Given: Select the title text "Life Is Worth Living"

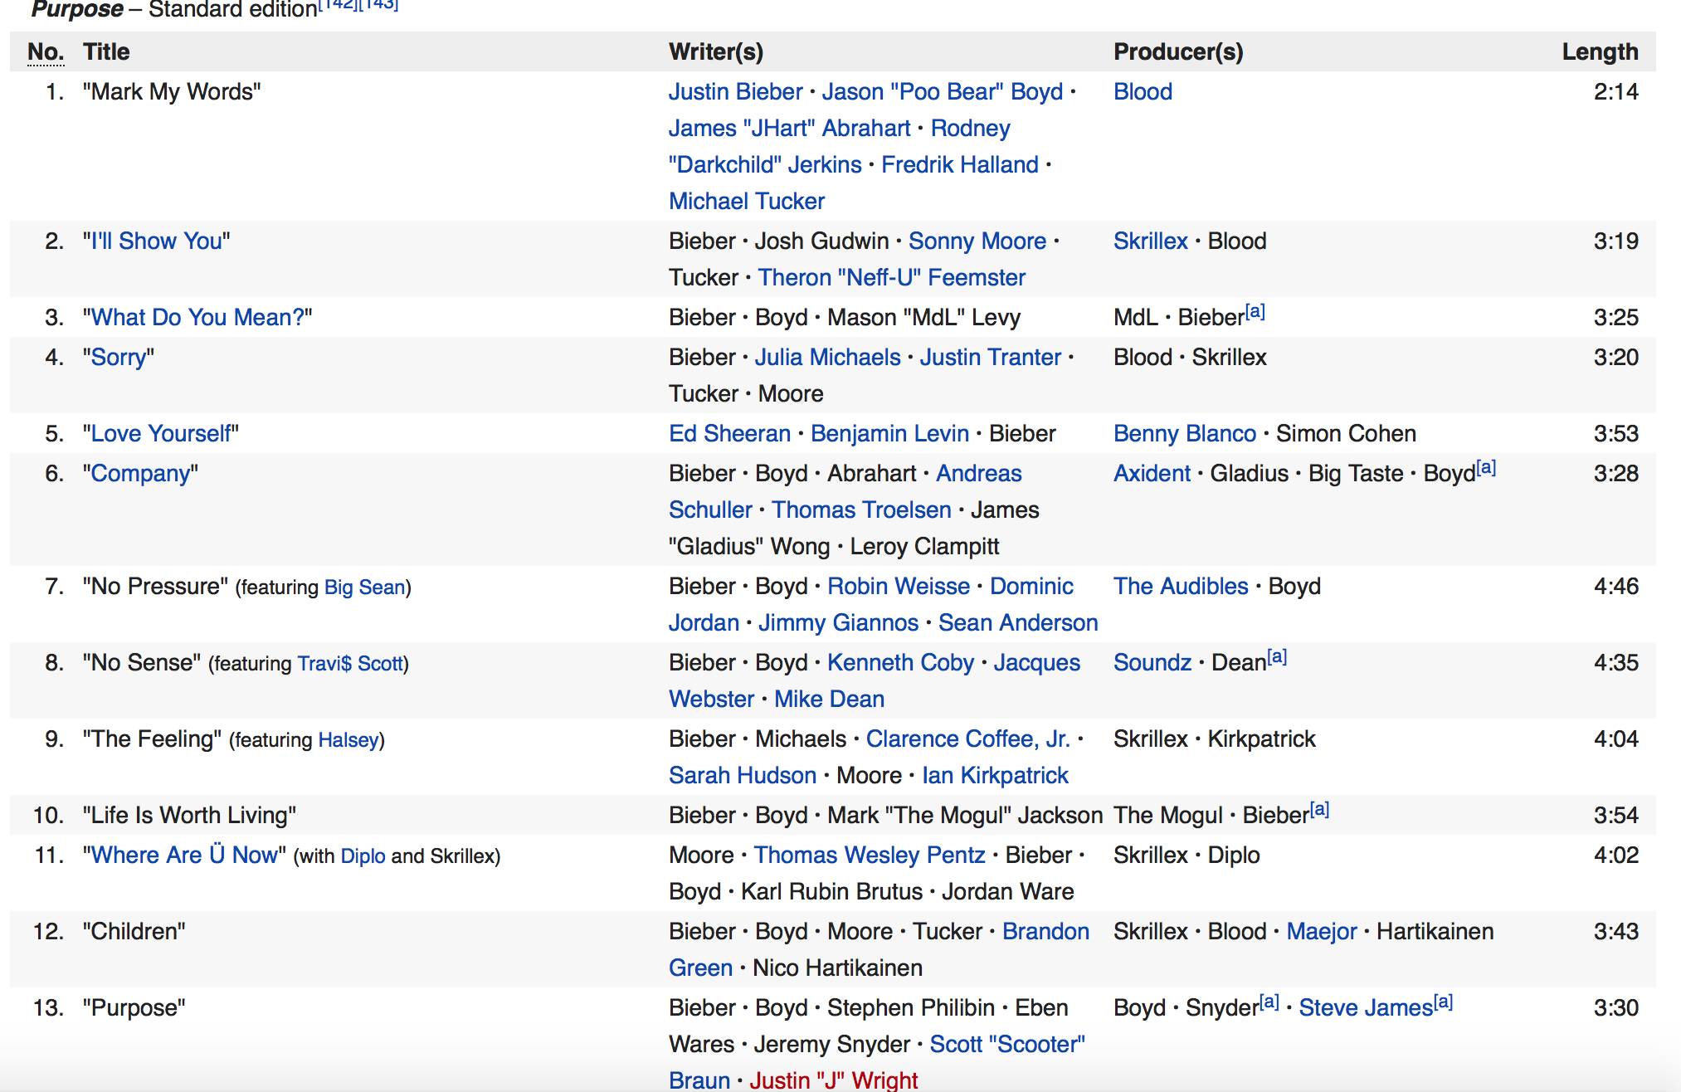Looking at the screenshot, I should tap(189, 816).
